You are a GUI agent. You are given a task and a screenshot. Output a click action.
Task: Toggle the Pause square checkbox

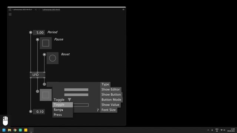(46, 43)
